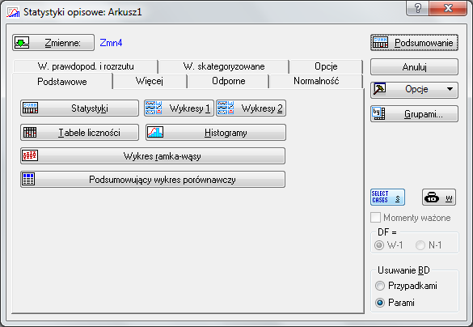Click the Podsumowanie summary button
The image size is (473, 327).
(414, 43)
